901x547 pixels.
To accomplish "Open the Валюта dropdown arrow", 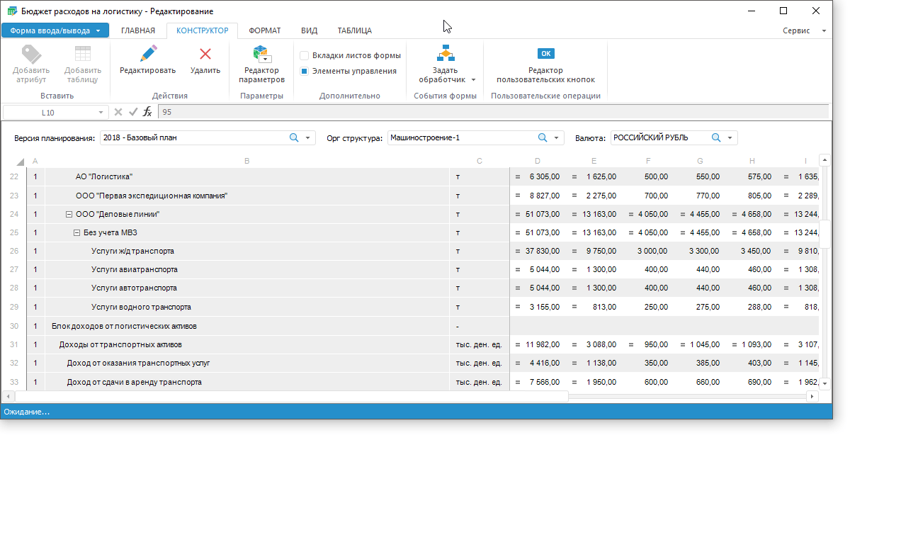I will 730,138.
